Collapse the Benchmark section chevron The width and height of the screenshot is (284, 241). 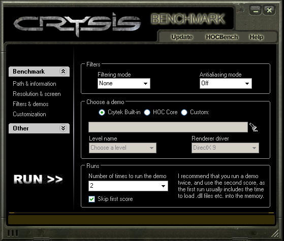[63, 72]
